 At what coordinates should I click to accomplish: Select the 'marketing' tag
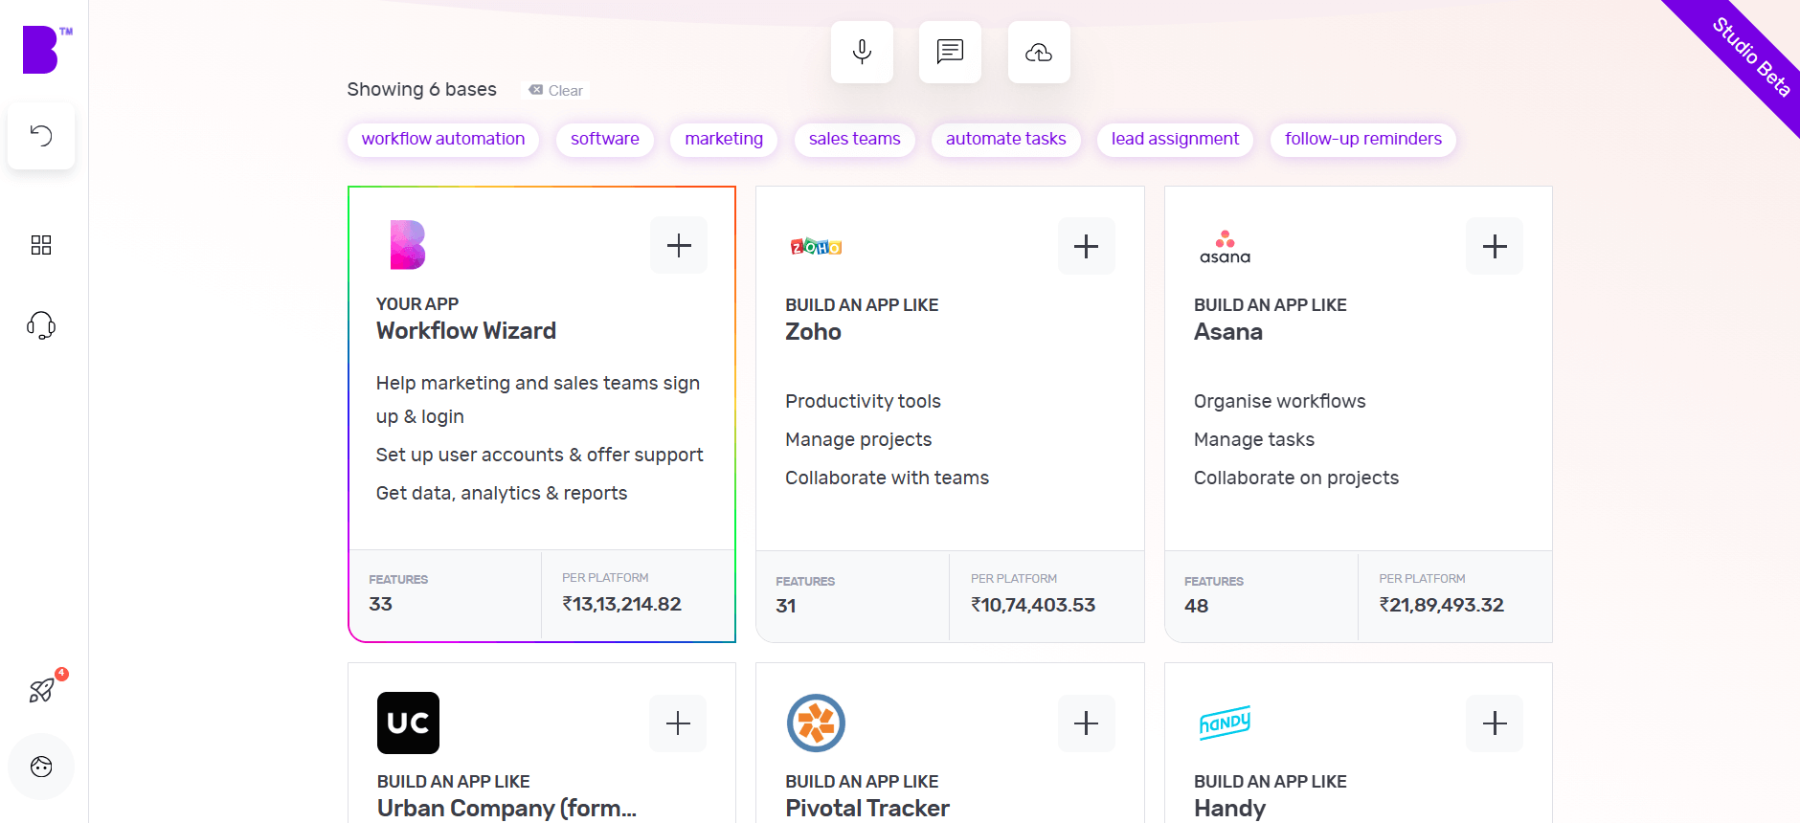[724, 139]
